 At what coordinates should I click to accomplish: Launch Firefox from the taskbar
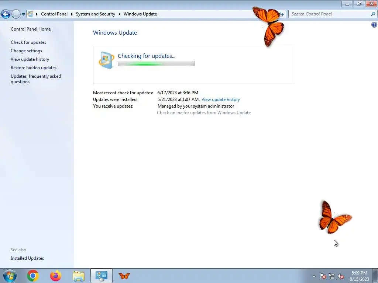(56, 276)
